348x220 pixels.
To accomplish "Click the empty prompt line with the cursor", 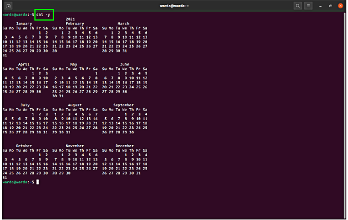I will click(x=21, y=182).
